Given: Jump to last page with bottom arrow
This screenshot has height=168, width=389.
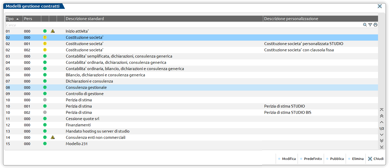Looking at the screenshot, I should (382, 147).
